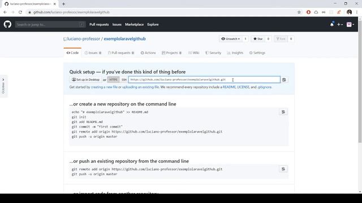
Task: Open the Projects tab
Action: (x=172, y=52)
